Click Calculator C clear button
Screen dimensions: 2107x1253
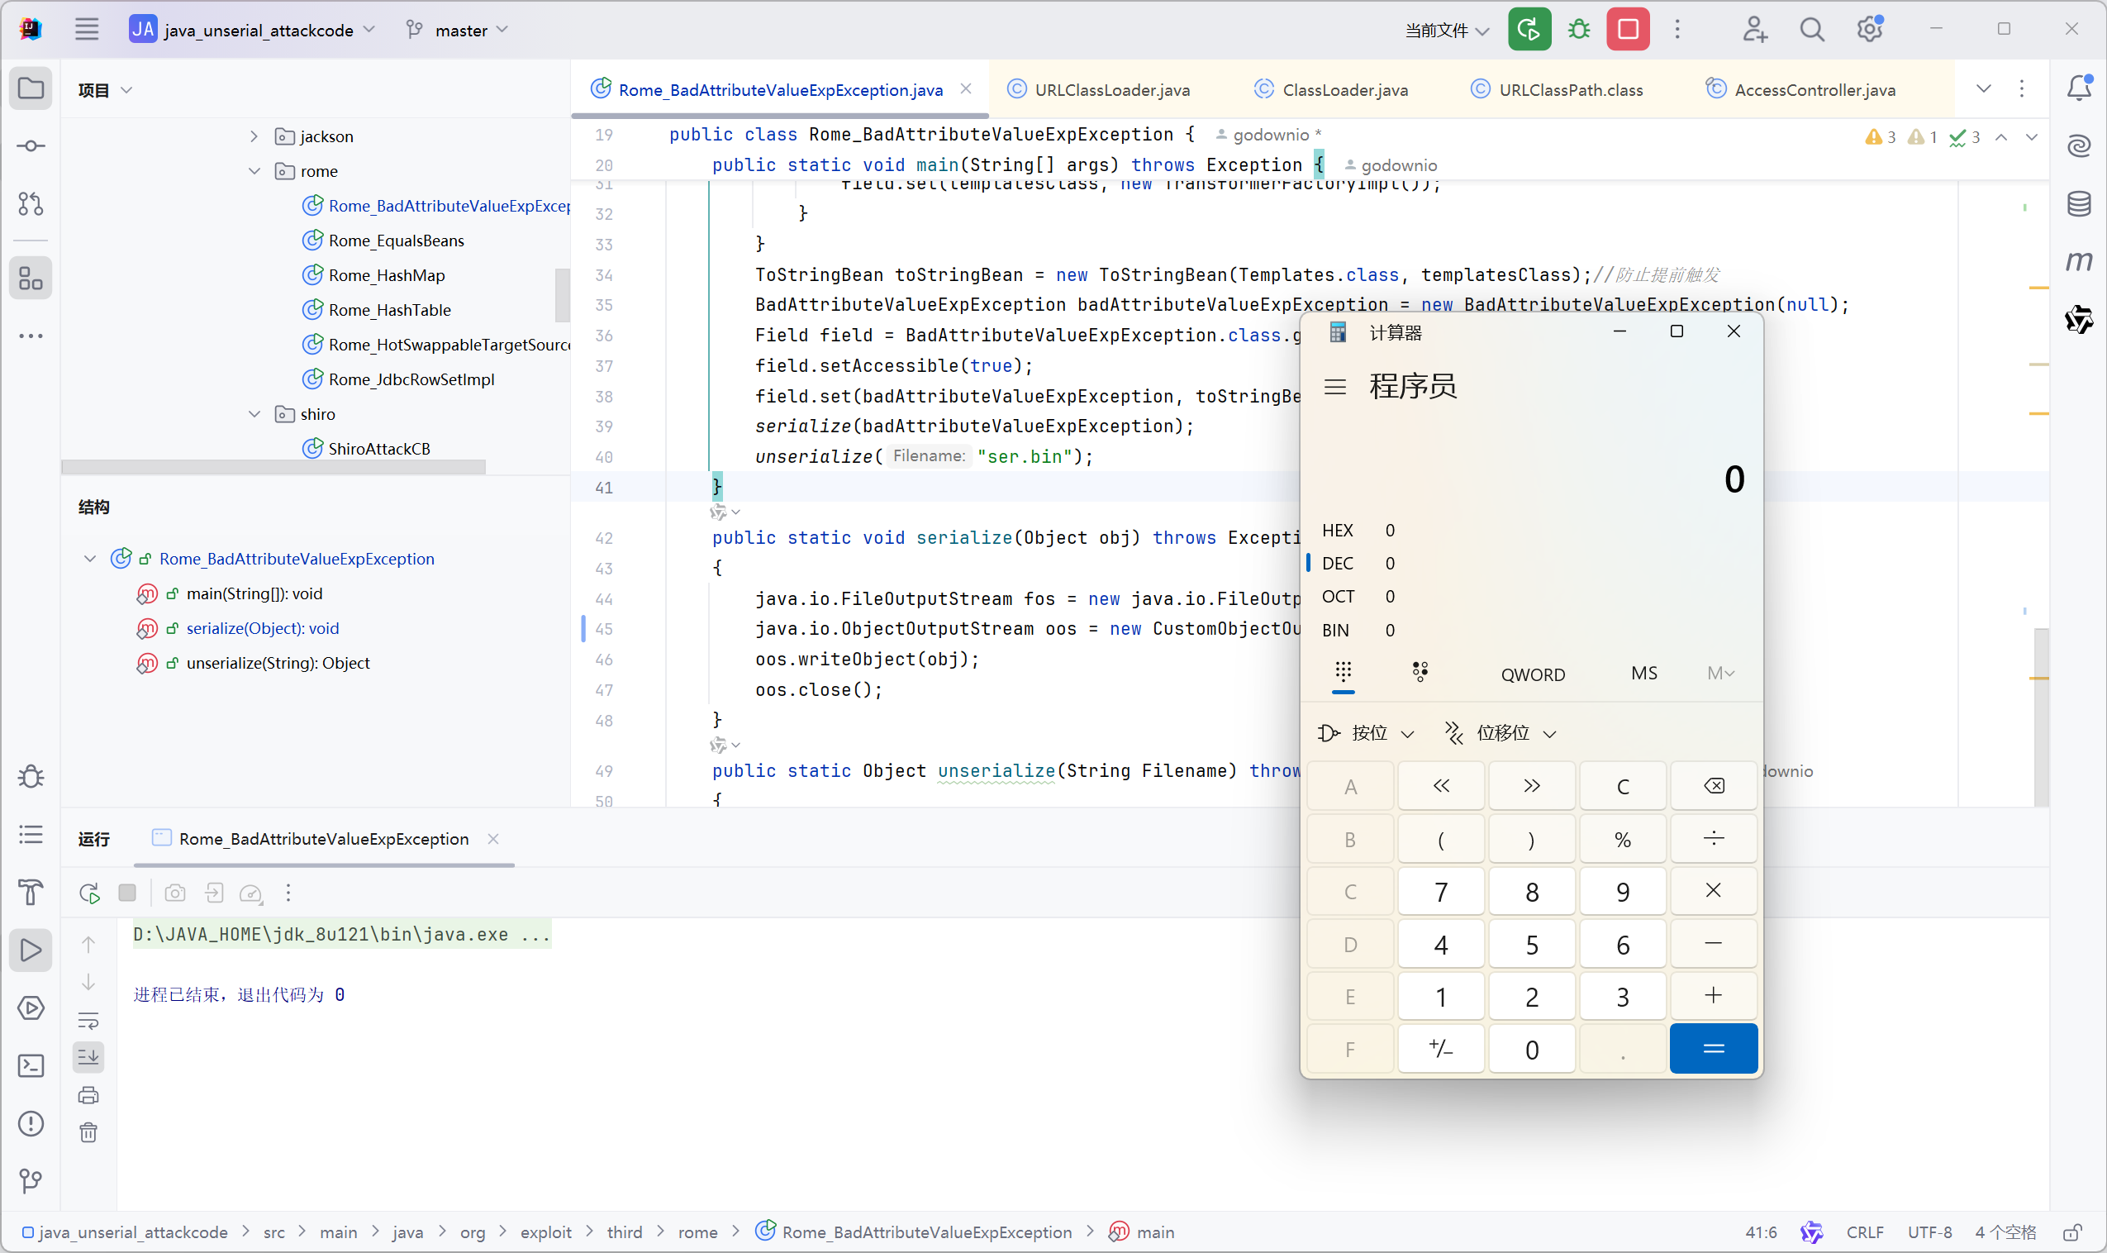coord(1622,786)
